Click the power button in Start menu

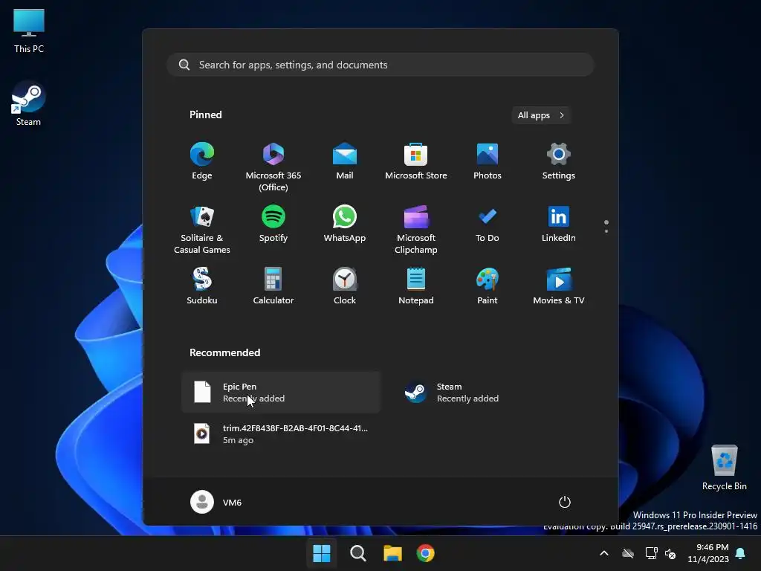point(565,502)
